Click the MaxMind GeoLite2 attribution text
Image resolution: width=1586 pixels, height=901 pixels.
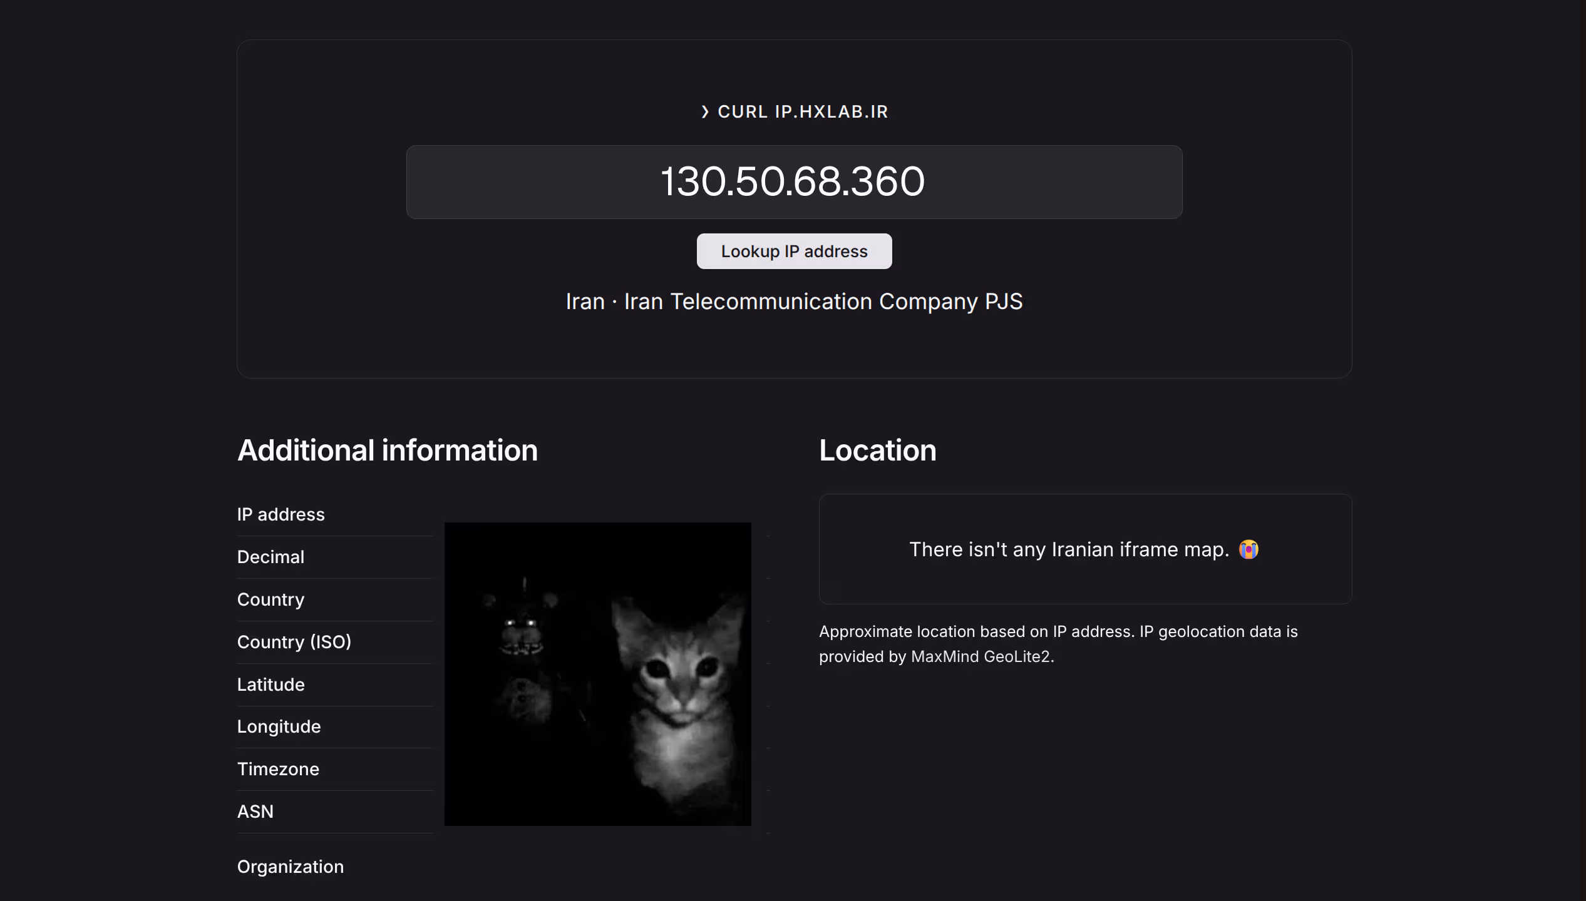point(981,656)
